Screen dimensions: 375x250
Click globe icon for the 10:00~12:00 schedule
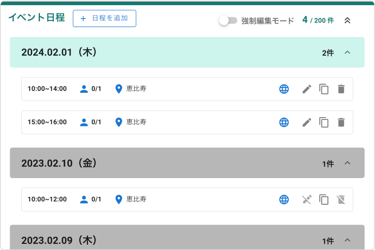click(284, 200)
